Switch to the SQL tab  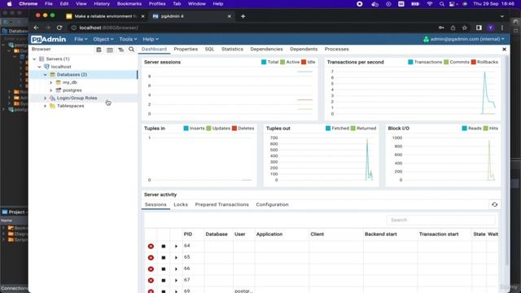pyautogui.click(x=209, y=49)
